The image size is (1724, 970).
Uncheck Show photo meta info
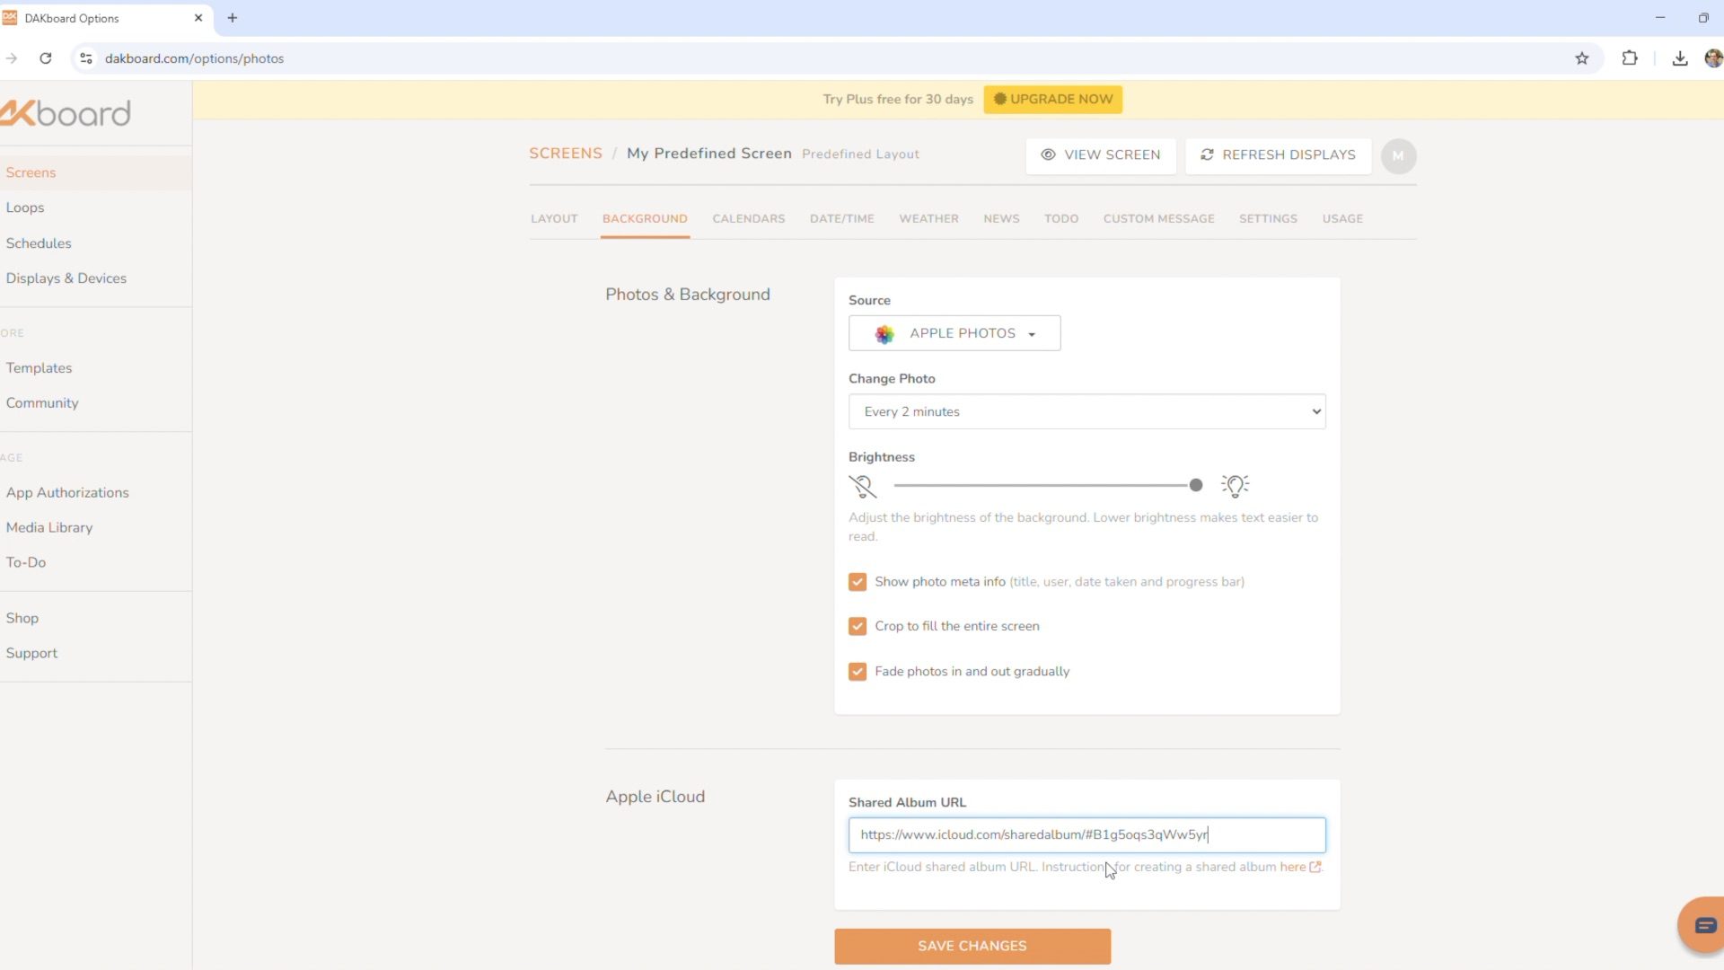click(x=858, y=582)
